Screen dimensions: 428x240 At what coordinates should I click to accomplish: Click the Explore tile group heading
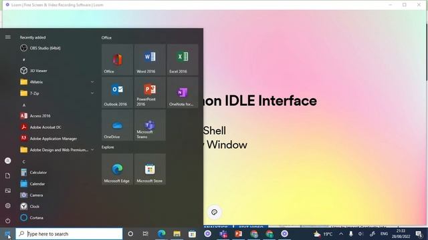tap(108, 147)
